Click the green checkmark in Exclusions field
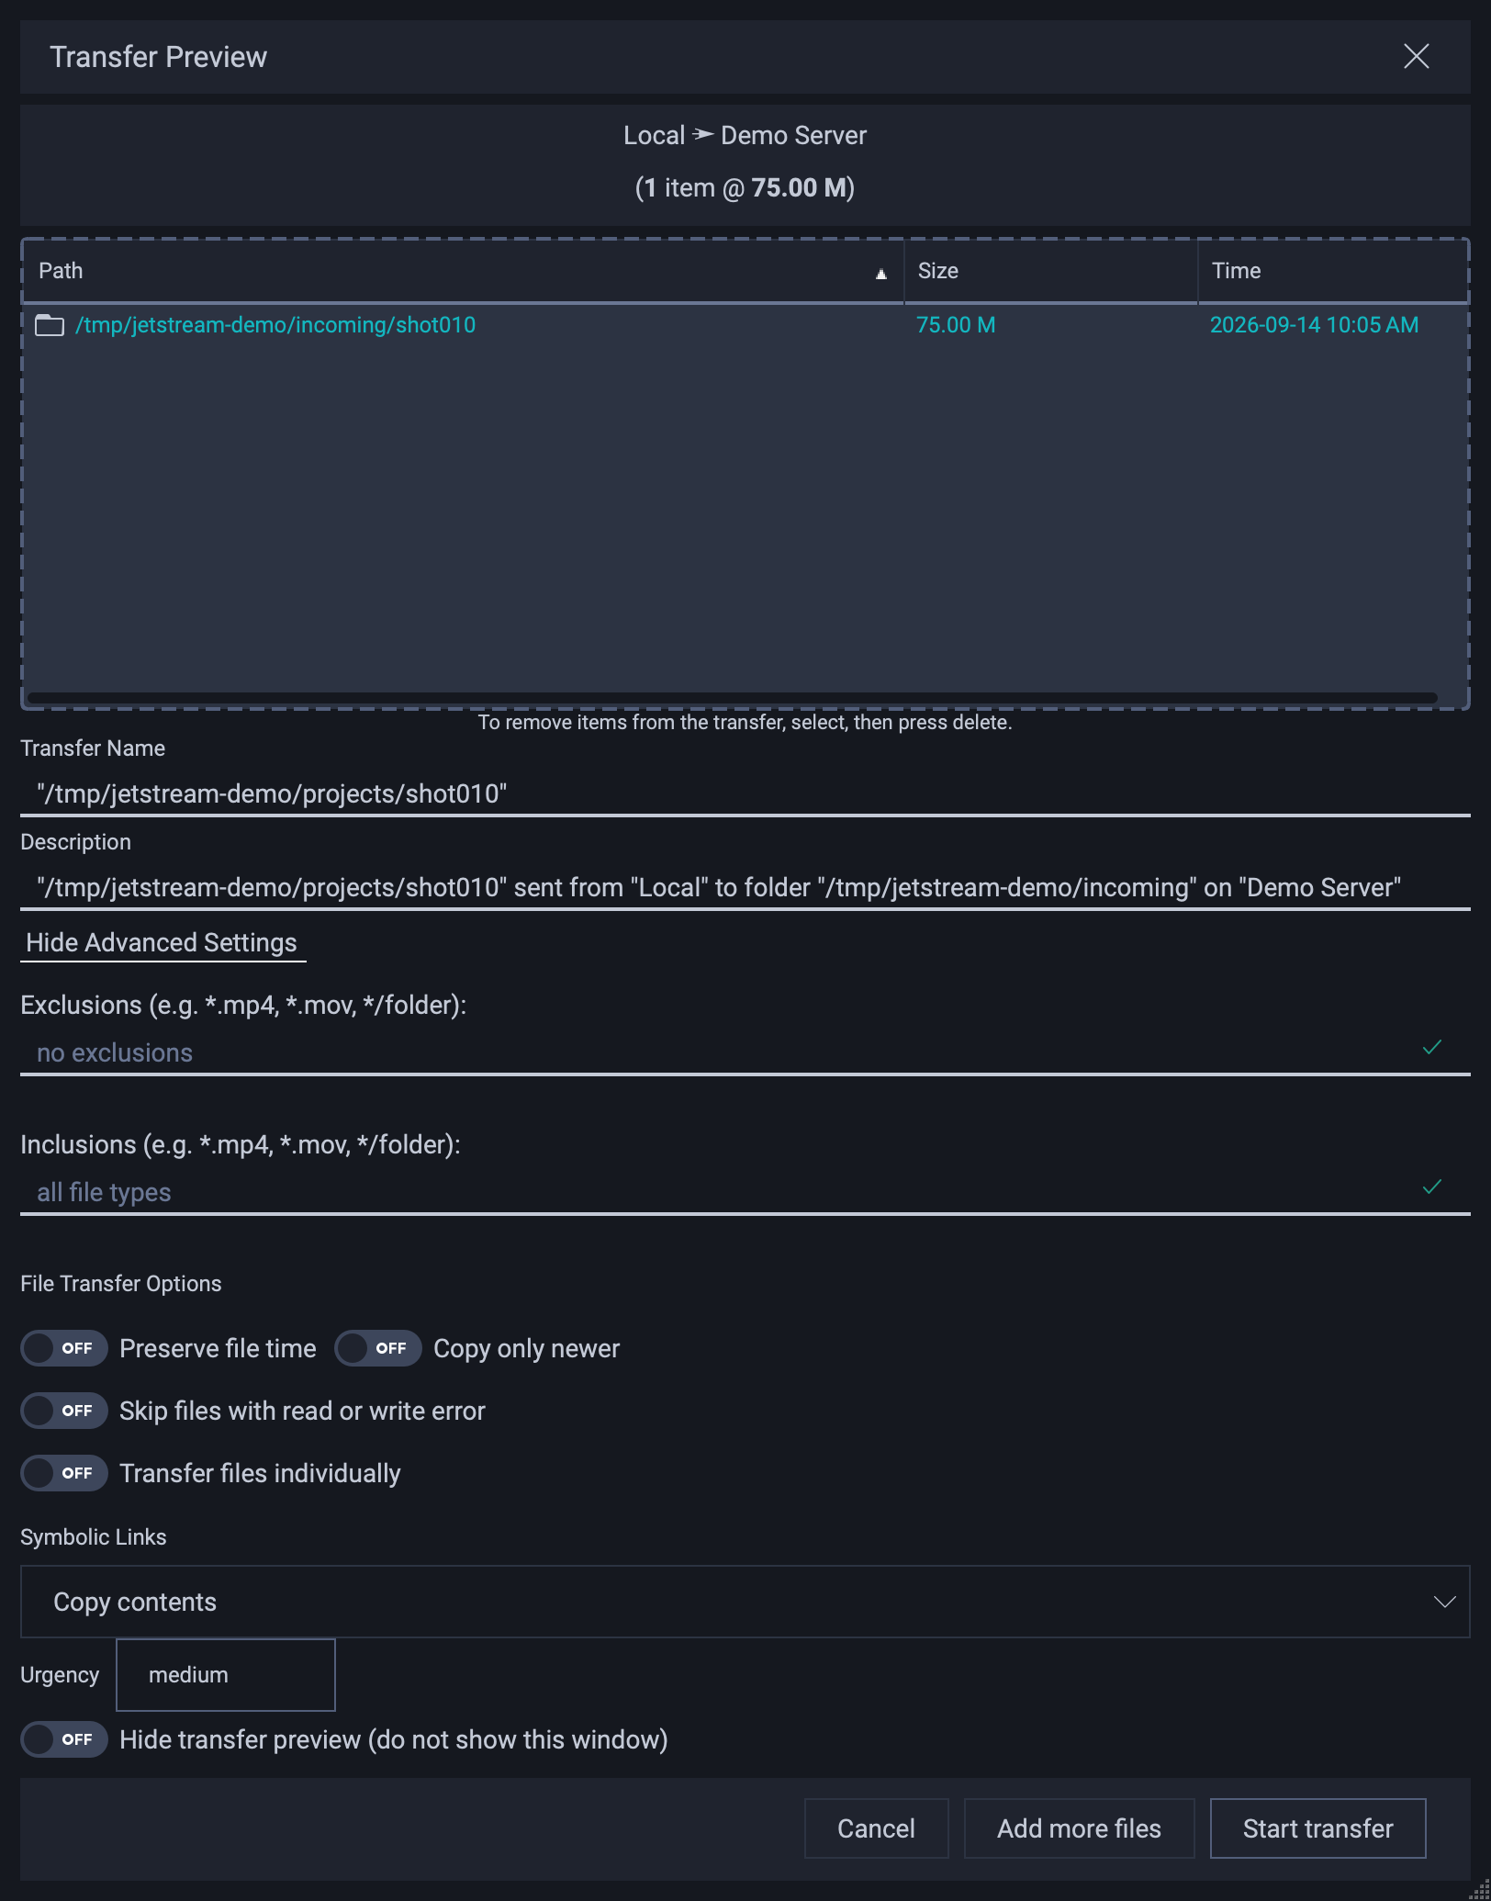 click(1432, 1047)
